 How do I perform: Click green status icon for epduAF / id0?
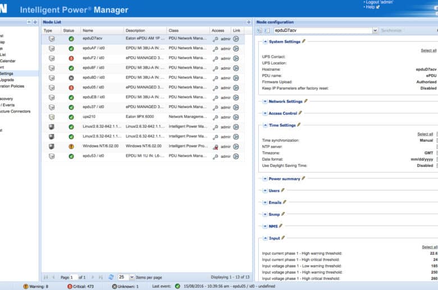(71, 49)
